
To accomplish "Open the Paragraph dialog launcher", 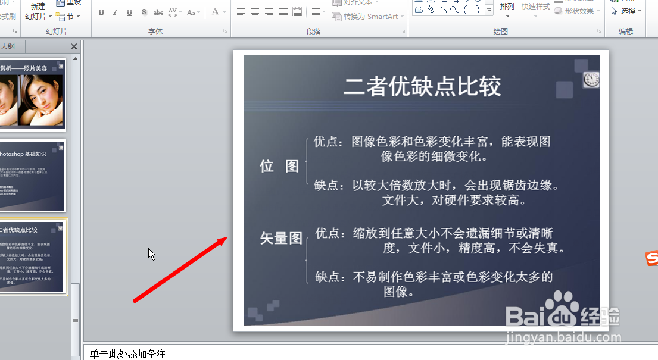I will click(x=403, y=31).
